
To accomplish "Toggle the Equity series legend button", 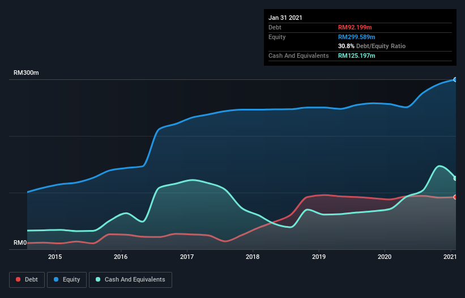I will (x=67, y=280).
